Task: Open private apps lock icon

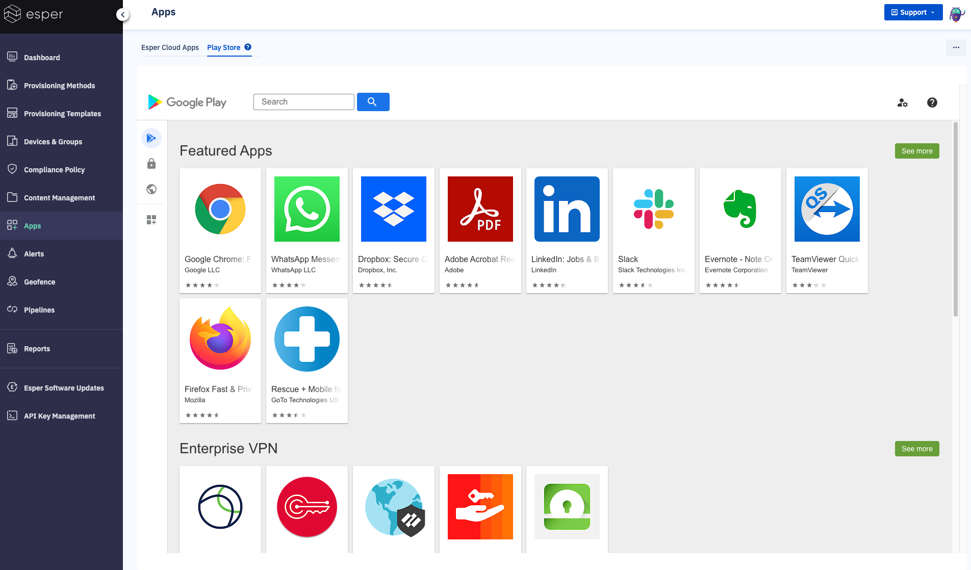Action: click(x=151, y=164)
